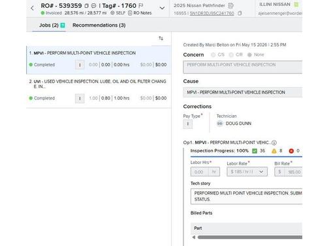Go back using the left arrow

point(32,8)
